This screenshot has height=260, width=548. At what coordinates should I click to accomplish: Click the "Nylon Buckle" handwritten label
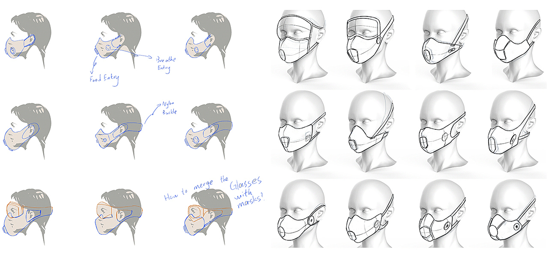169,108
